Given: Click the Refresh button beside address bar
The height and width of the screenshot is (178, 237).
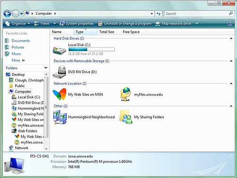Looking at the screenshot, I should coord(158,14).
